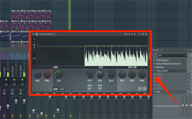
Task: Click the note slot mix level knob
Action: 188,92
